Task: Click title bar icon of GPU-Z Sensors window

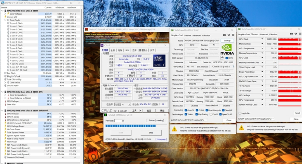Action: [x=239, y=29]
